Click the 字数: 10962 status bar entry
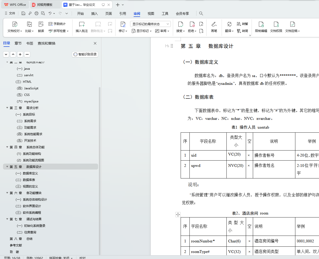The image size is (319, 259). 35,258
